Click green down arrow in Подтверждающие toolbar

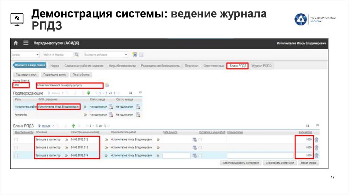tap(89, 93)
